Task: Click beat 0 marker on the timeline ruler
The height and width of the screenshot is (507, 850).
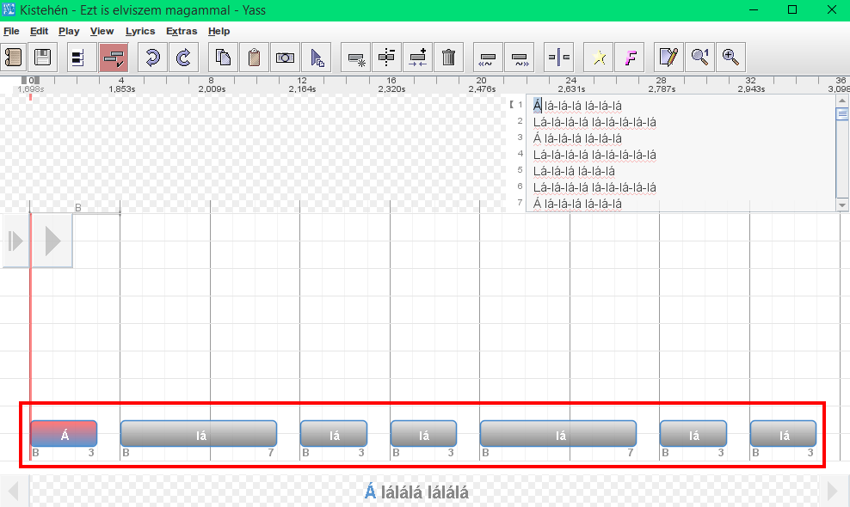Action: tap(31, 80)
